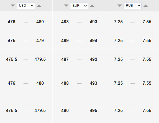The width and height of the screenshot is (159, 123).
Task: Click 7.25 RUB buy rate in last row
Action: coord(118,111)
